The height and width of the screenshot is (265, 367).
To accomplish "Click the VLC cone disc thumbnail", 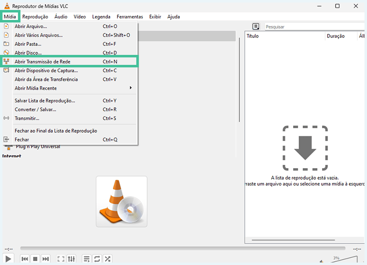I will (x=121, y=202).
